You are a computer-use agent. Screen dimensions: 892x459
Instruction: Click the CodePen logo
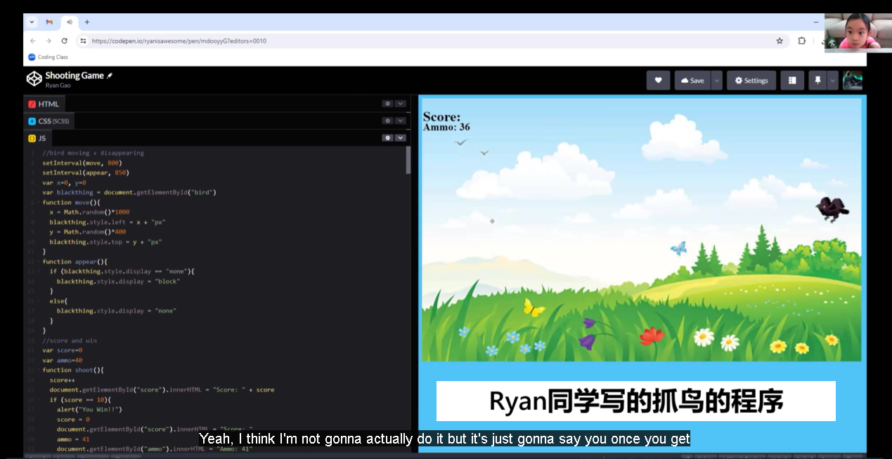pyautogui.click(x=34, y=79)
